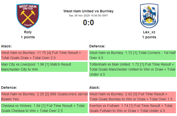The image size is (177, 116).
Task: Click Lex_xz's 1 points label
Action: pos(149,37)
